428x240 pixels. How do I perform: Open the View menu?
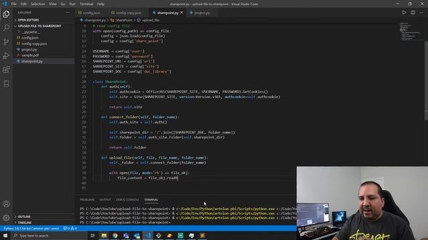[x=53, y=4]
